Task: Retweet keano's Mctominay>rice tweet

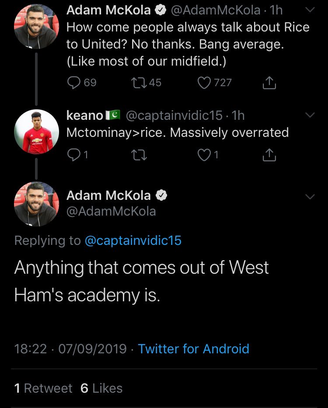Action: pyautogui.click(x=141, y=155)
